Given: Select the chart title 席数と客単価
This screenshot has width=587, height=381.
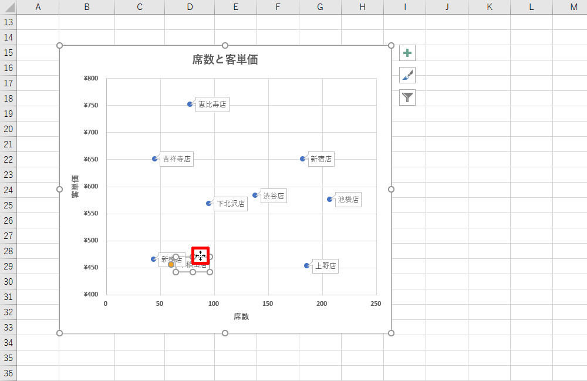Looking at the screenshot, I should [x=225, y=59].
